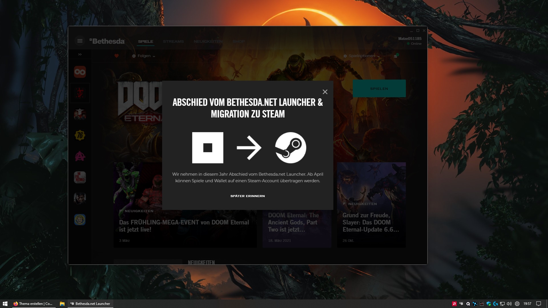Select the Fallout Shelter sidebar icon
This screenshot has height=308, width=548.
[80, 220]
